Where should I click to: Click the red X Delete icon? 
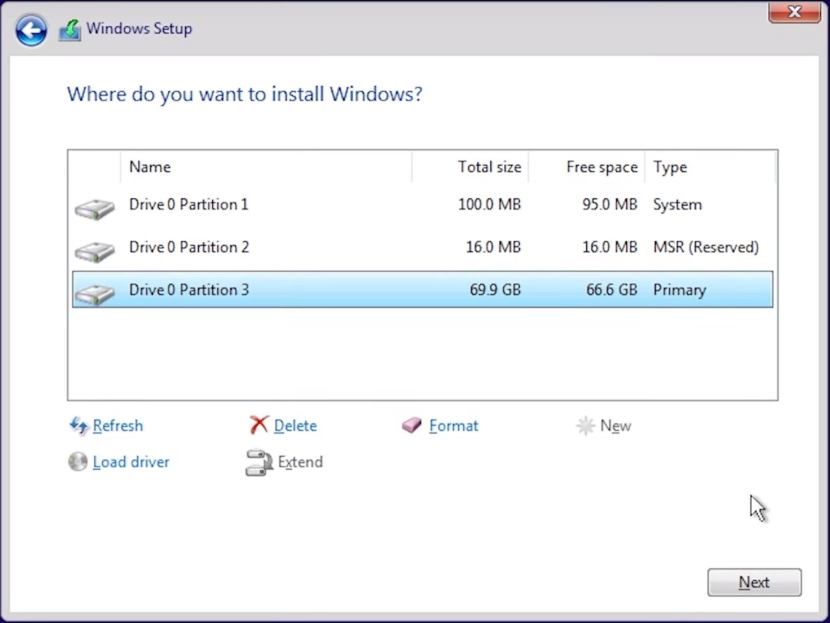[259, 425]
